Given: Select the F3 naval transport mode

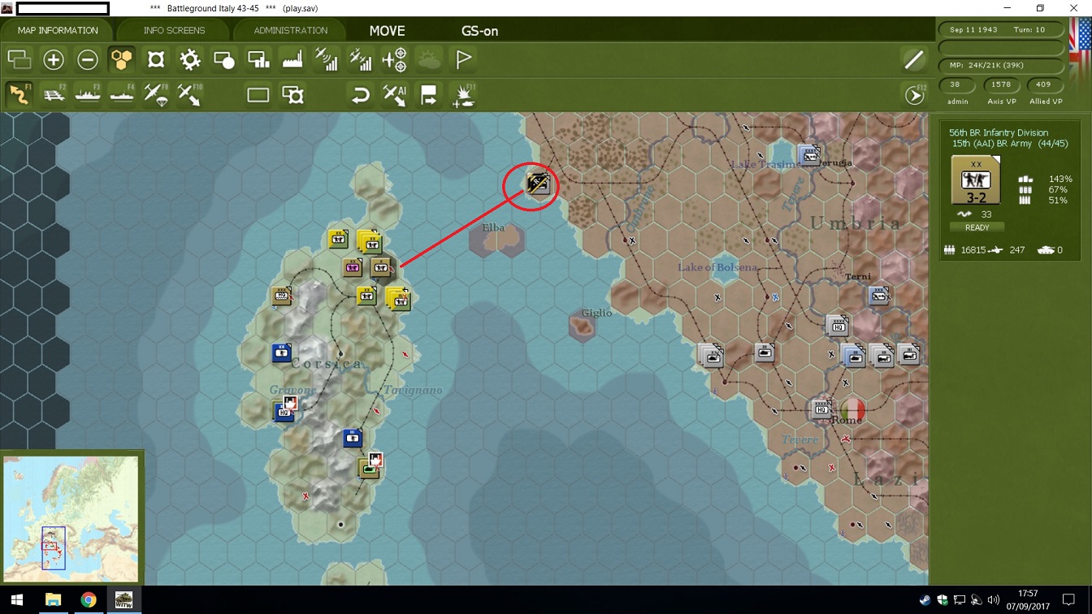Looking at the screenshot, I should coord(88,94).
